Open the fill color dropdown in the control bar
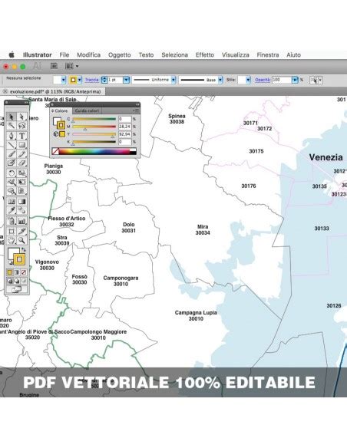This screenshot has width=347, height=448. tap(64, 80)
